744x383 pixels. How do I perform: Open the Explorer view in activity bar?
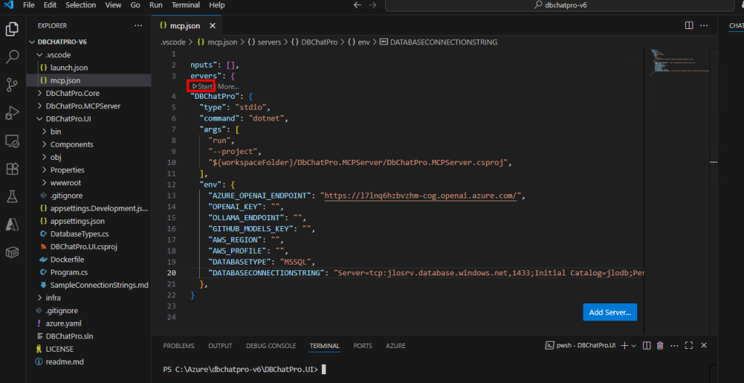[x=12, y=29]
